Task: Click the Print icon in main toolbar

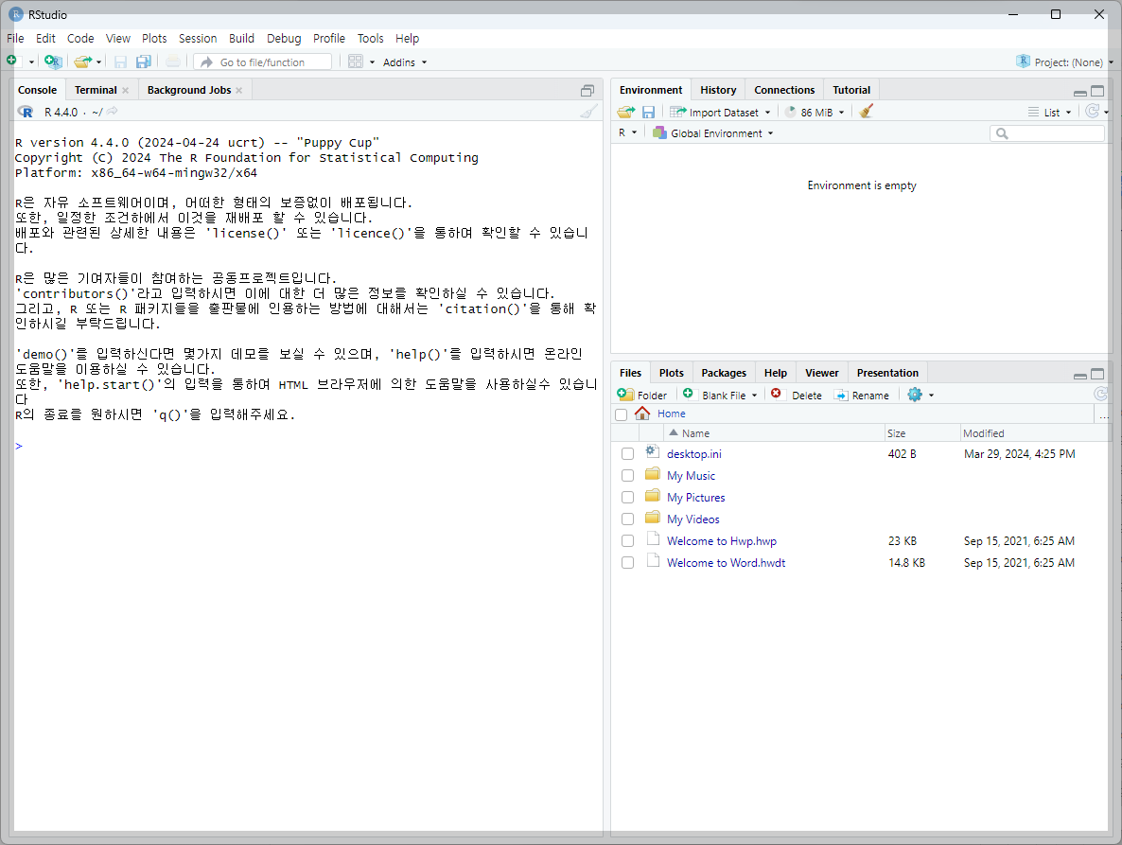Action: click(173, 62)
